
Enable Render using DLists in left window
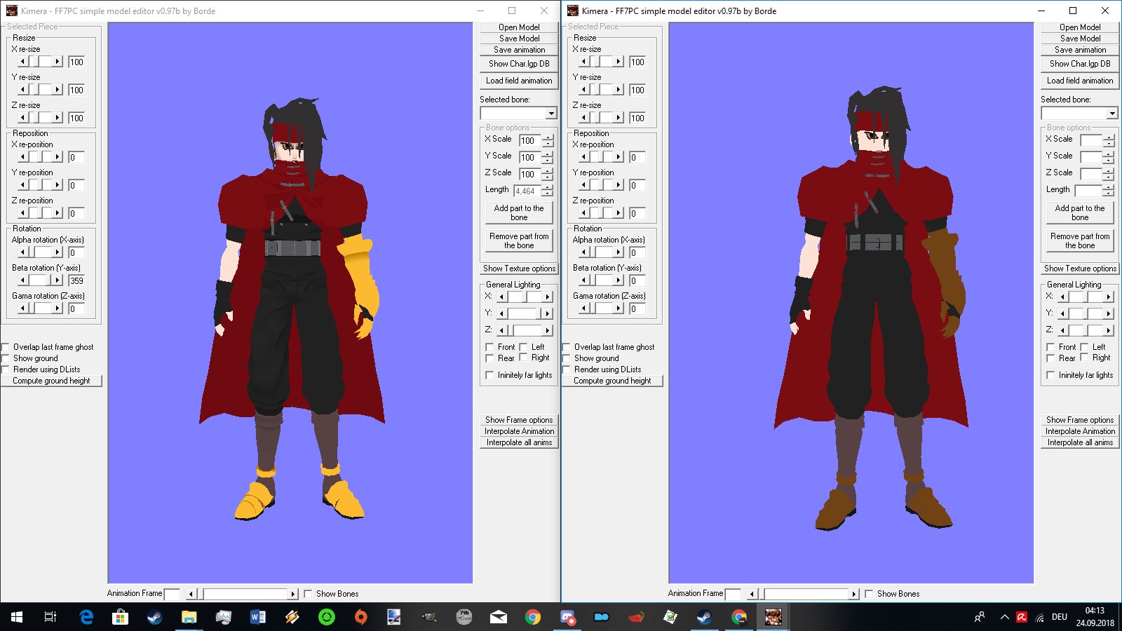[x=6, y=369]
